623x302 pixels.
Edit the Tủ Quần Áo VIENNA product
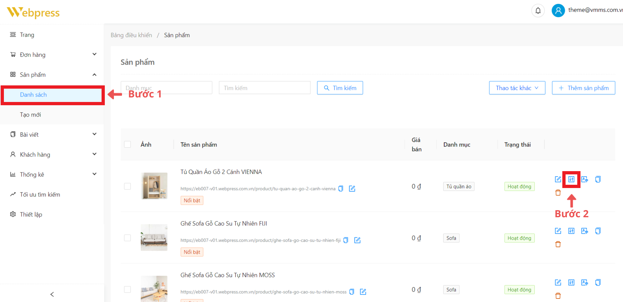pos(558,179)
